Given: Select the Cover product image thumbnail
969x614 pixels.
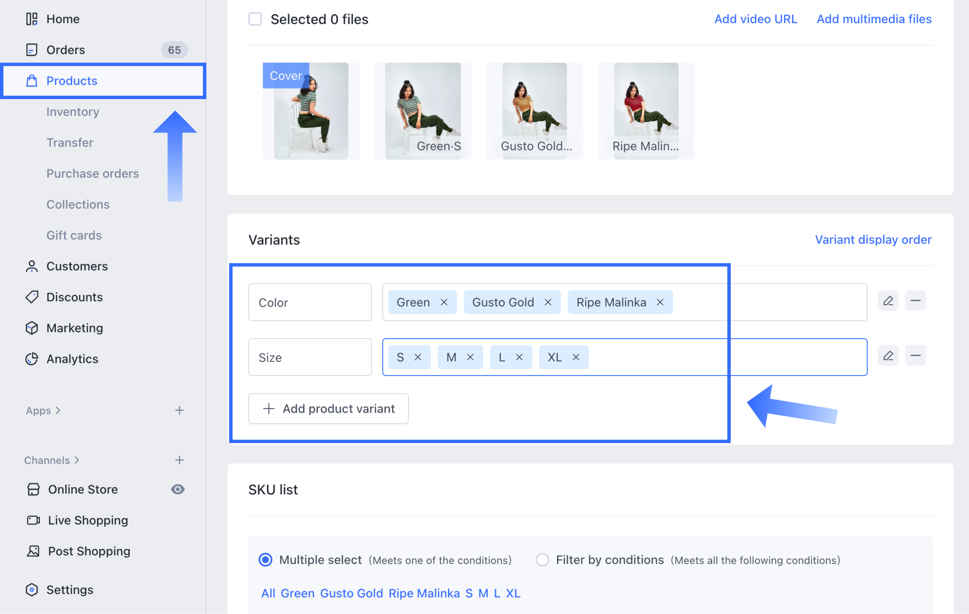Looking at the screenshot, I should tap(311, 111).
